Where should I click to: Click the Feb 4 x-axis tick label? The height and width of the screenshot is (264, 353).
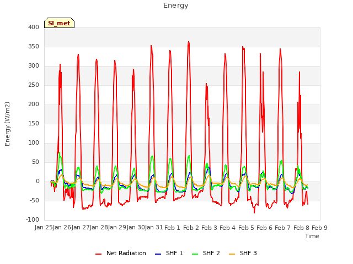coord(227,228)
